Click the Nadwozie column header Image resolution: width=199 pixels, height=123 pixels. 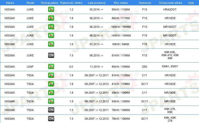[145, 3]
